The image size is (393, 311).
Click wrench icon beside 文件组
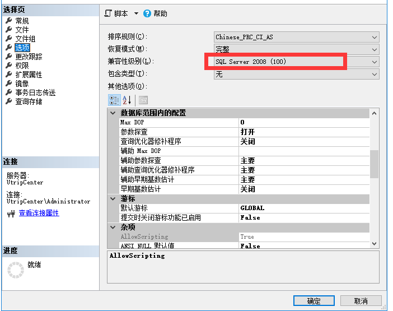point(9,38)
